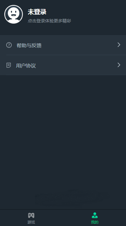
Task: Click the gamepad icon in bottom bar
Action: tap(31, 215)
